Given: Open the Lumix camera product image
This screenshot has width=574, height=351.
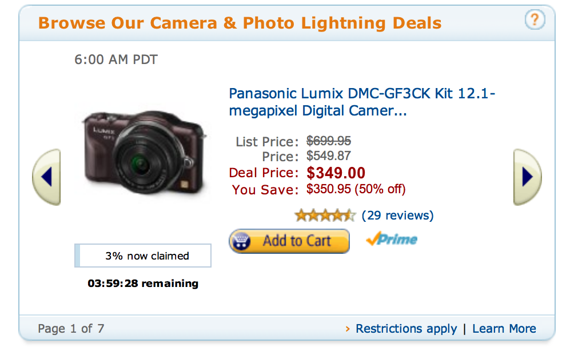Looking at the screenshot, I should pyautogui.click(x=143, y=154).
